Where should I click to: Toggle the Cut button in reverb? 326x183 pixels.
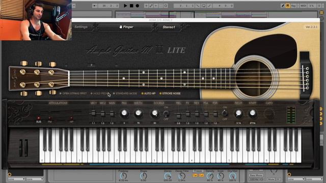tap(201, 175)
